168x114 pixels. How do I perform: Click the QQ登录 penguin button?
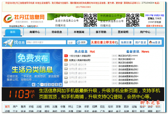click(155, 42)
